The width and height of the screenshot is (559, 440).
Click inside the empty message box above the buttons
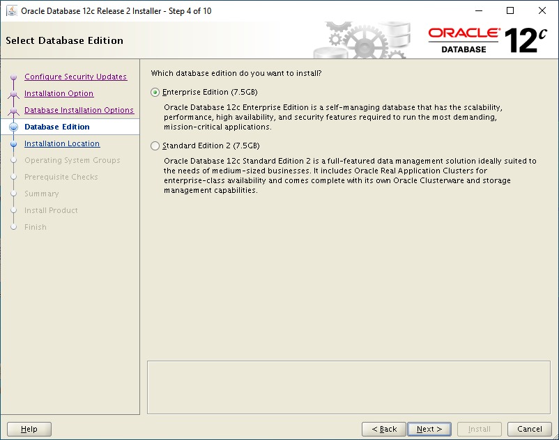coord(349,386)
